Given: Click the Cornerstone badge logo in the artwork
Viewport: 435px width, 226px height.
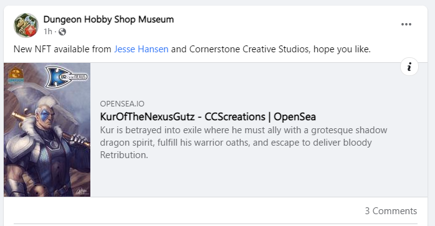Looking at the screenshot, I should (x=16, y=75).
